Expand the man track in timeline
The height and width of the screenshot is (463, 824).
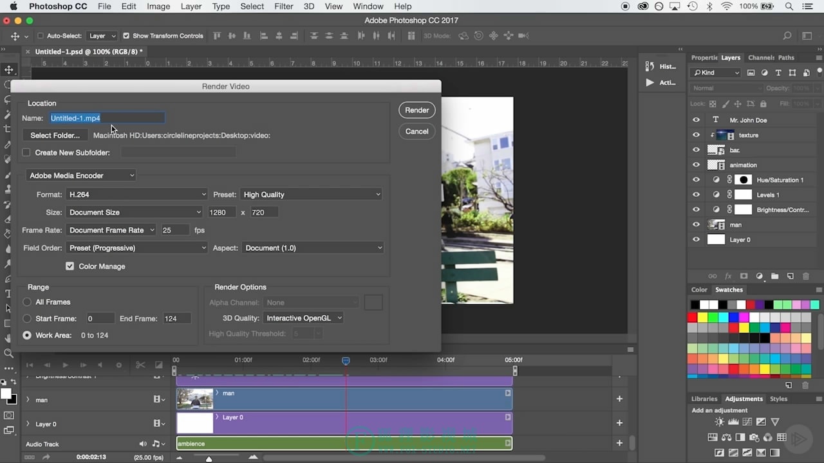click(28, 399)
